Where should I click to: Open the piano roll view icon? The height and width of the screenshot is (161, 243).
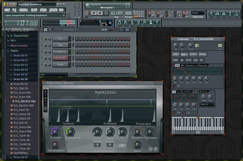pos(224,14)
